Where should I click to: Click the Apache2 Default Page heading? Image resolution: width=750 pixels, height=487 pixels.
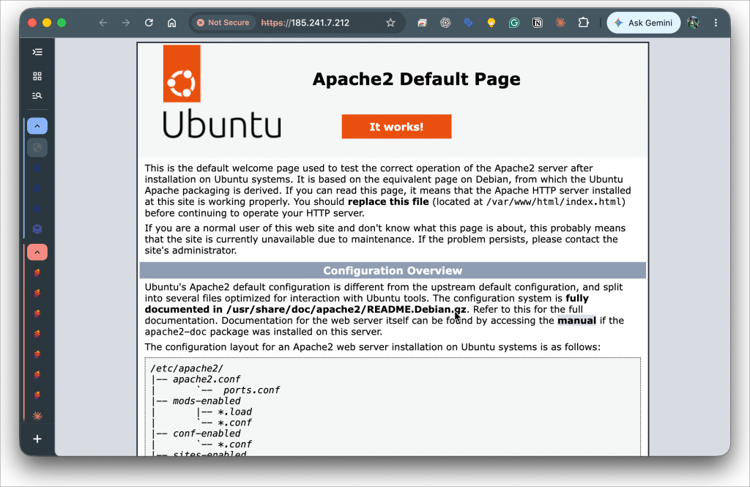point(416,79)
